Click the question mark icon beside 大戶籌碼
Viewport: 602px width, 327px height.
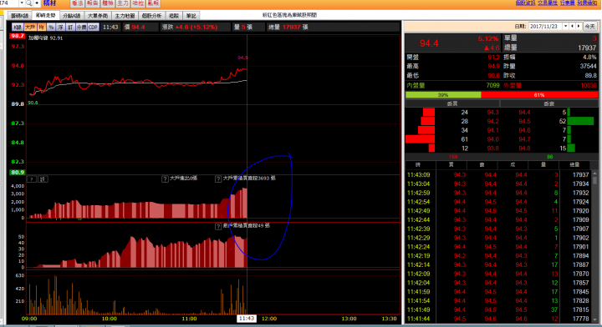tap(218, 179)
